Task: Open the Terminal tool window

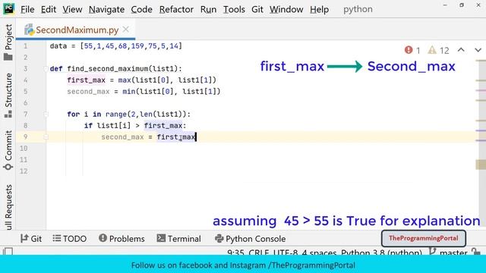Action: 179,239
